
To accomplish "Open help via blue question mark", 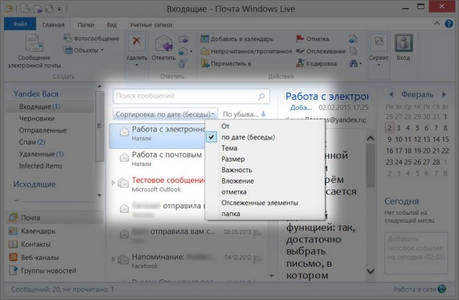I will (449, 24).
